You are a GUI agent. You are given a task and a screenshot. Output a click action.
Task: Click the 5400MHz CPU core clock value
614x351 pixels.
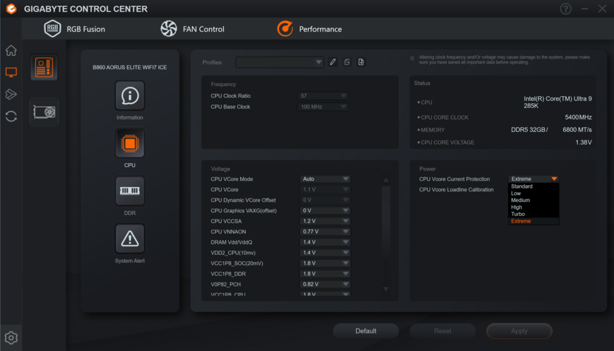pos(578,117)
